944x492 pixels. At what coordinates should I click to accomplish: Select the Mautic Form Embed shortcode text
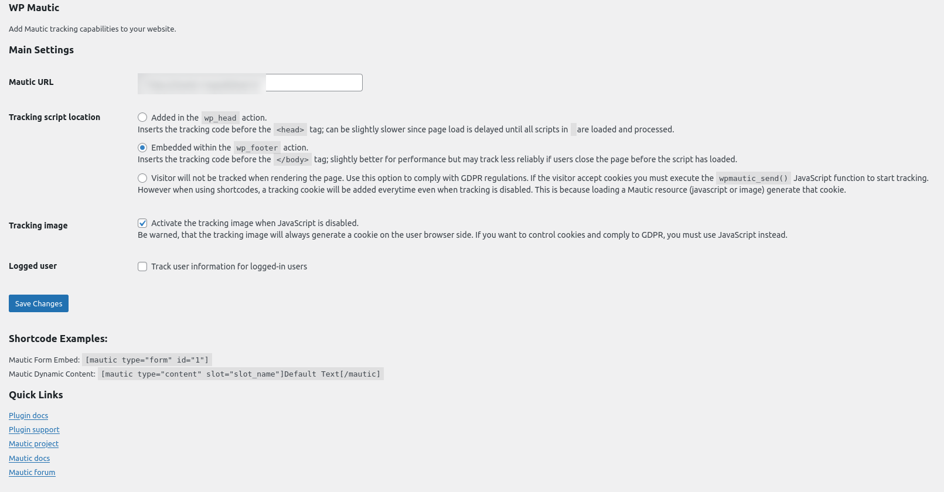[x=146, y=359]
